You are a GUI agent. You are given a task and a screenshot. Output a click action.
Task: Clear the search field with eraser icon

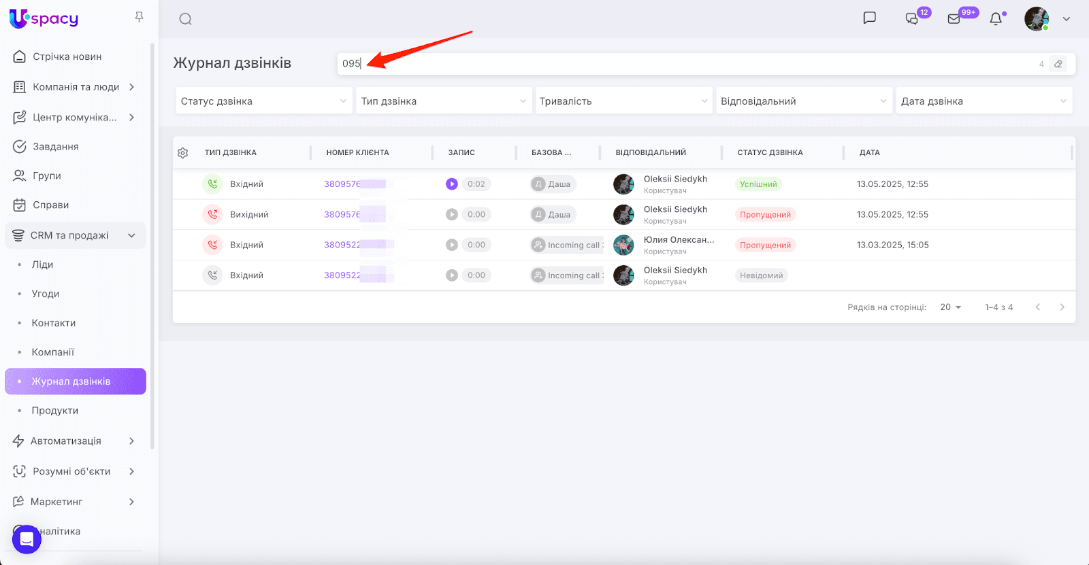click(x=1058, y=64)
